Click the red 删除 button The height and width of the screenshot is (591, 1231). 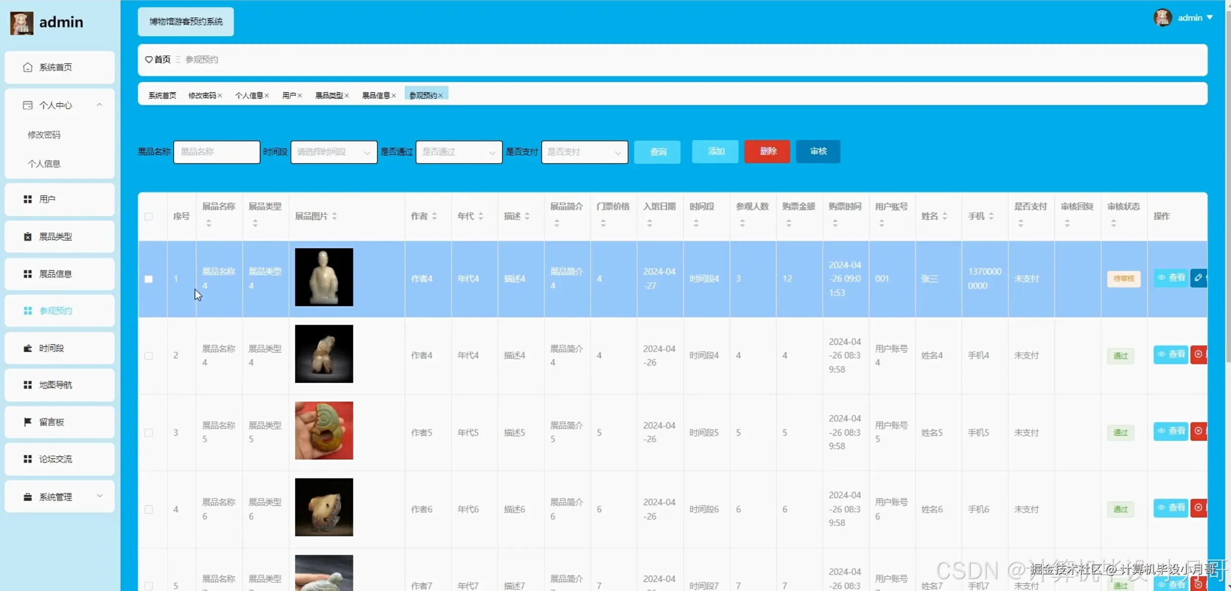pos(767,151)
